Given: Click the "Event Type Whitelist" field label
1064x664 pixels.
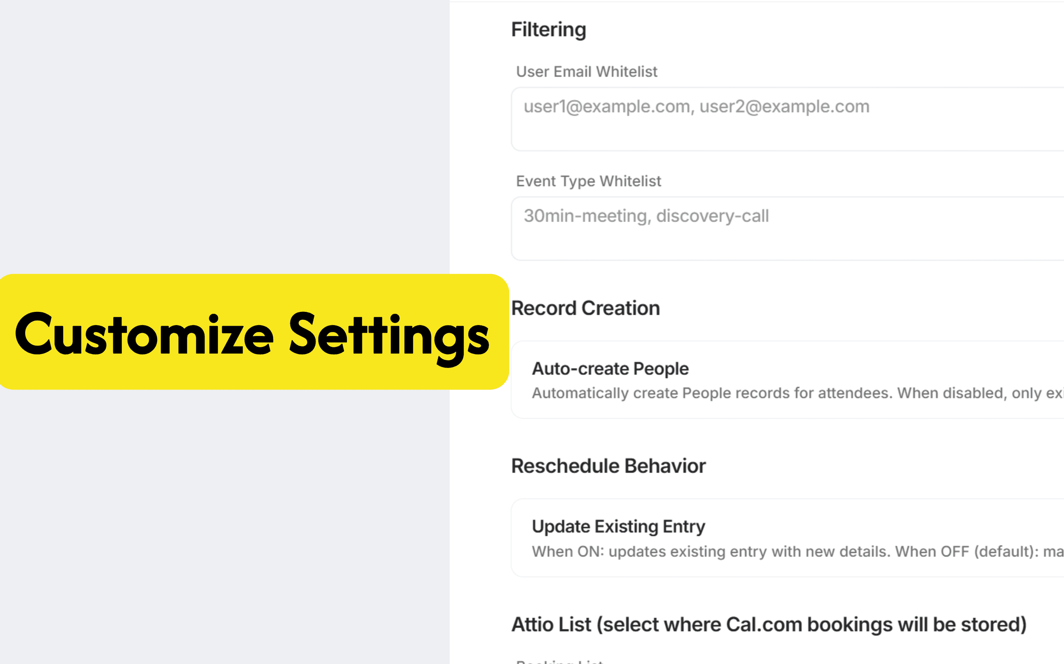Looking at the screenshot, I should click(x=588, y=181).
